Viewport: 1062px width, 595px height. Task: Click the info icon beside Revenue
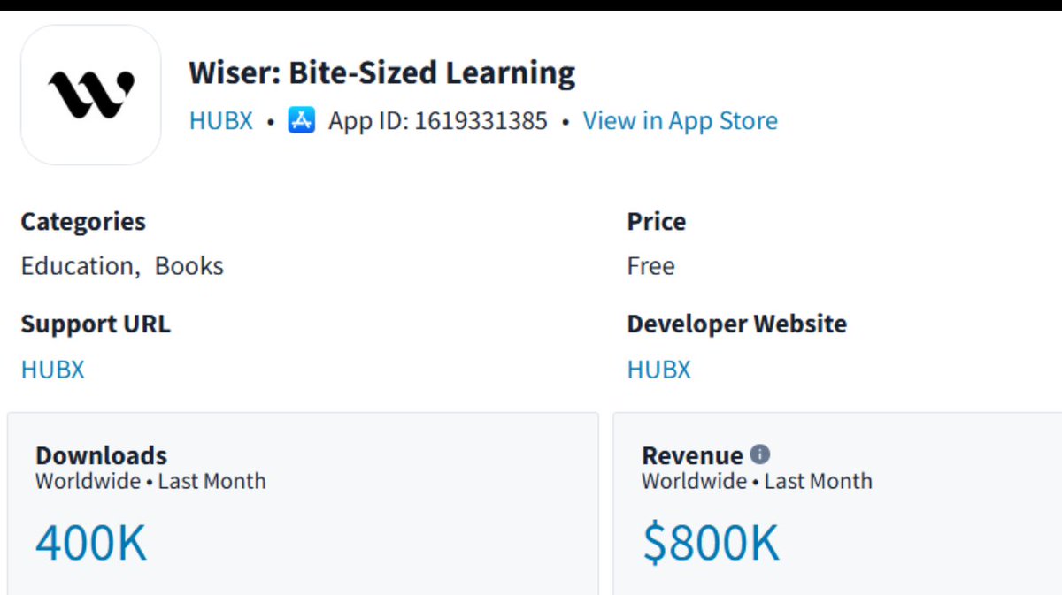tap(760, 454)
